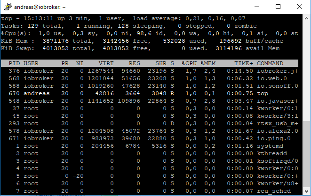Click the rtsx_usb_m+ command
Image resolution: width=311 pixels, height=196 pixels.
pyautogui.click(x=278, y=123)
